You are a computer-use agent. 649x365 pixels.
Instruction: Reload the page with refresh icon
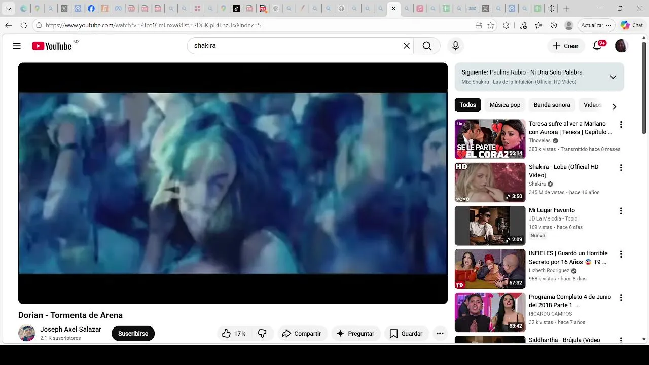point(24,25)
